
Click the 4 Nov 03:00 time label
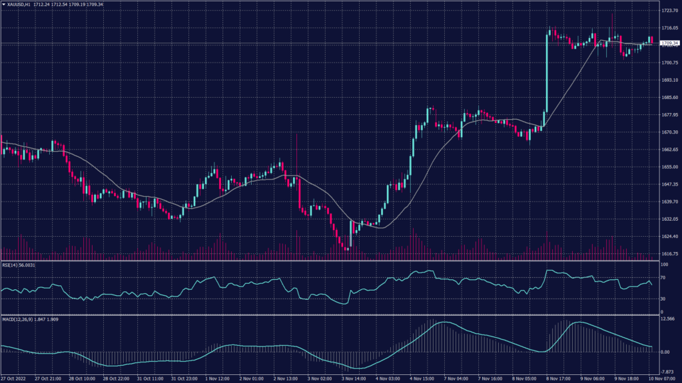click(386, 378)
